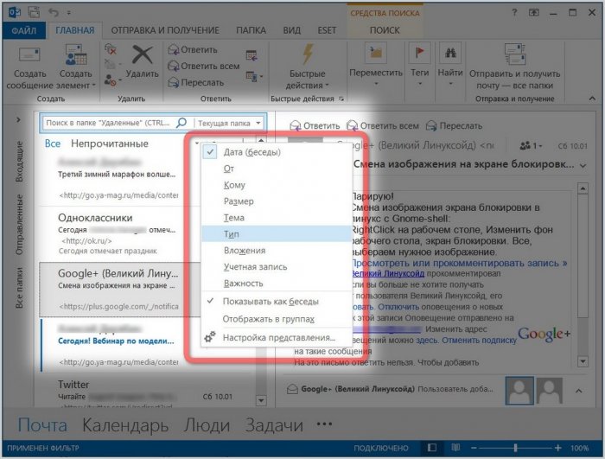Arrange messages by Attachments
The width and height of the screenshot is (605, 459).
coord(277,251)
